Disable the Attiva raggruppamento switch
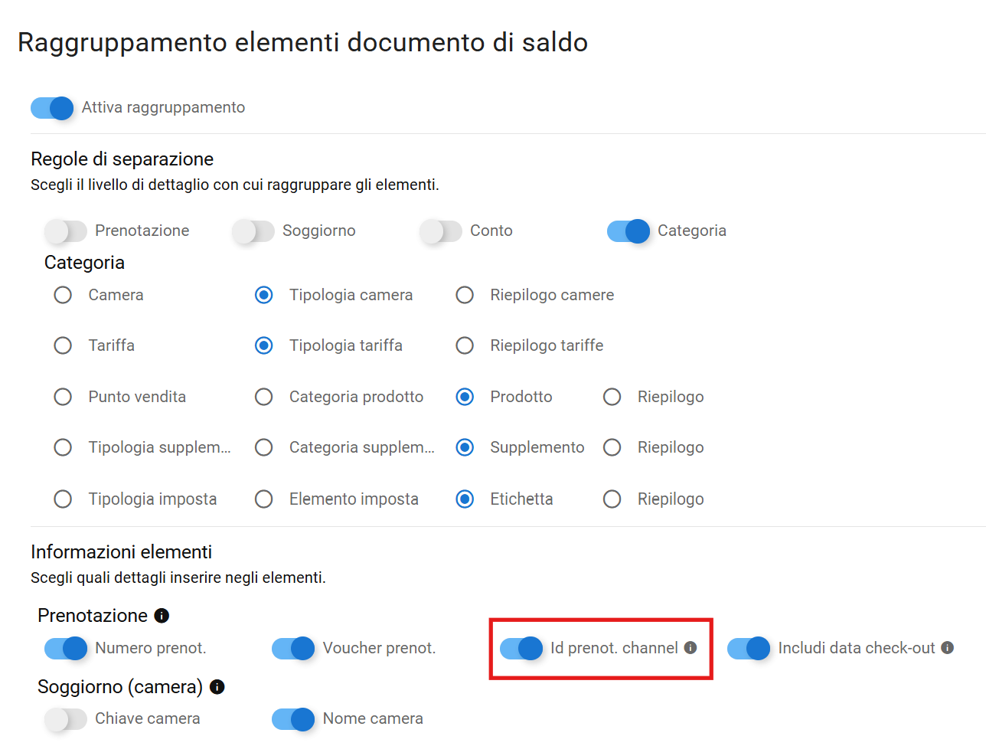 pyautogui.click(x=52, y=108)
